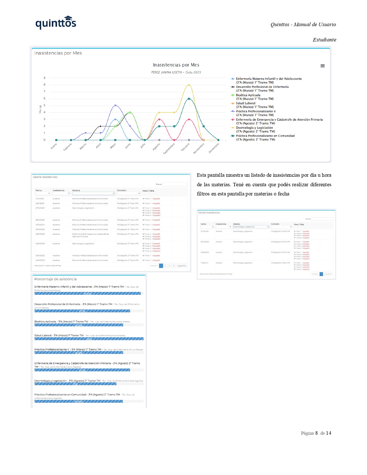367x475 pixels.
Task: Click the 'Inasistencias por Mes' panel heading
Action: tap(58, 53)
